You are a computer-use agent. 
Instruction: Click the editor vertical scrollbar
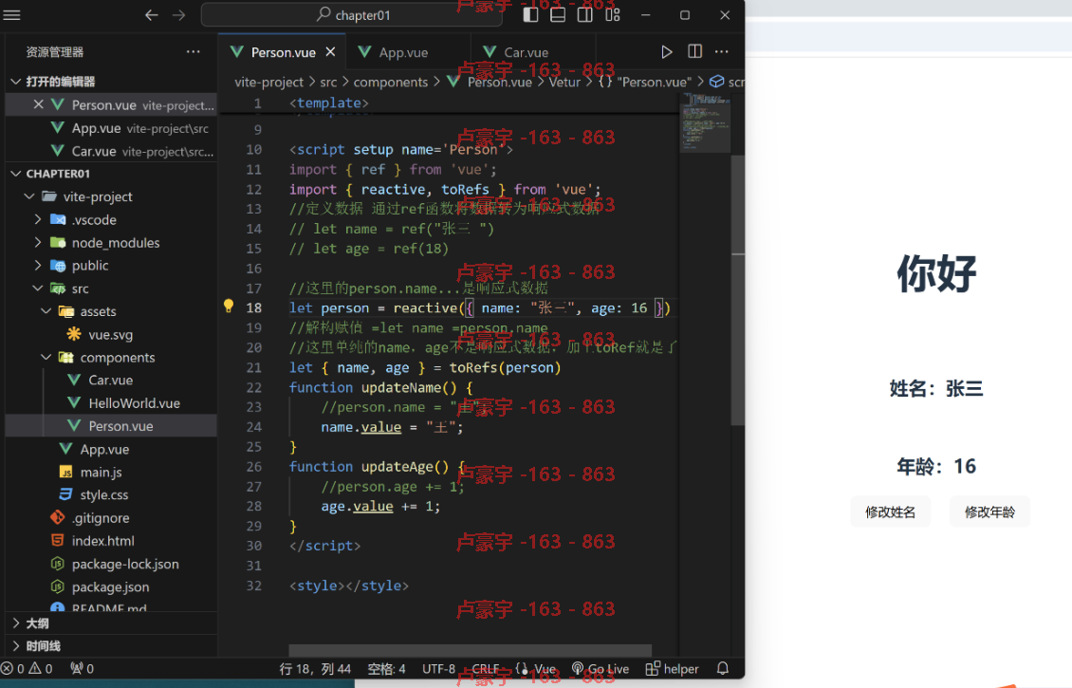pos(738,290)
